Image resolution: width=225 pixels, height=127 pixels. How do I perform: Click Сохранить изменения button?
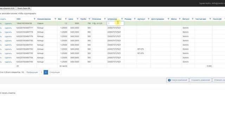(x=200, y=80)
